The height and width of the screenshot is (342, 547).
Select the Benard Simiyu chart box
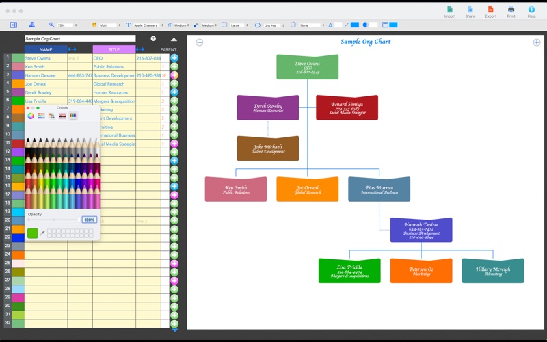click(x=347, y=108)
